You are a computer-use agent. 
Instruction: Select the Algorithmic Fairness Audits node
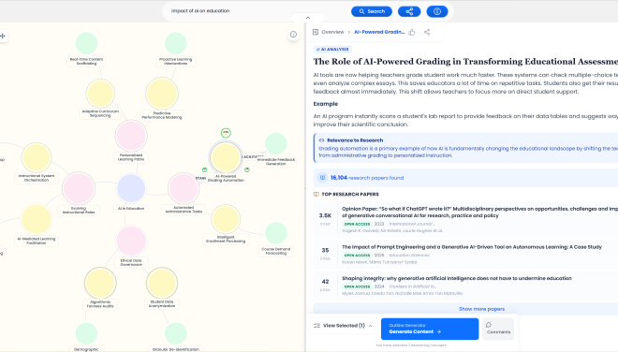(100, 283)
